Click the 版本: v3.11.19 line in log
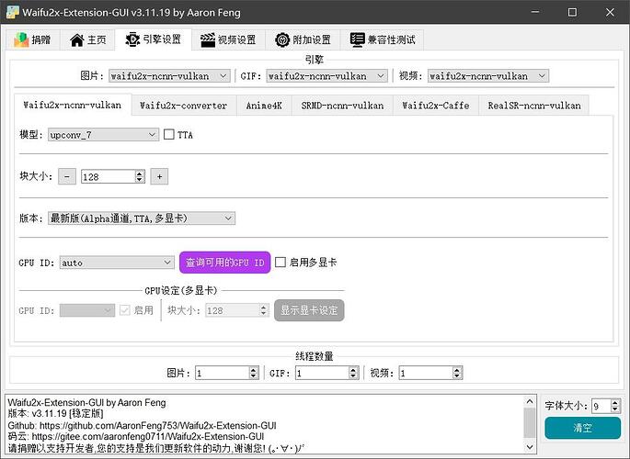630x459 pixels. pos(55,414)
